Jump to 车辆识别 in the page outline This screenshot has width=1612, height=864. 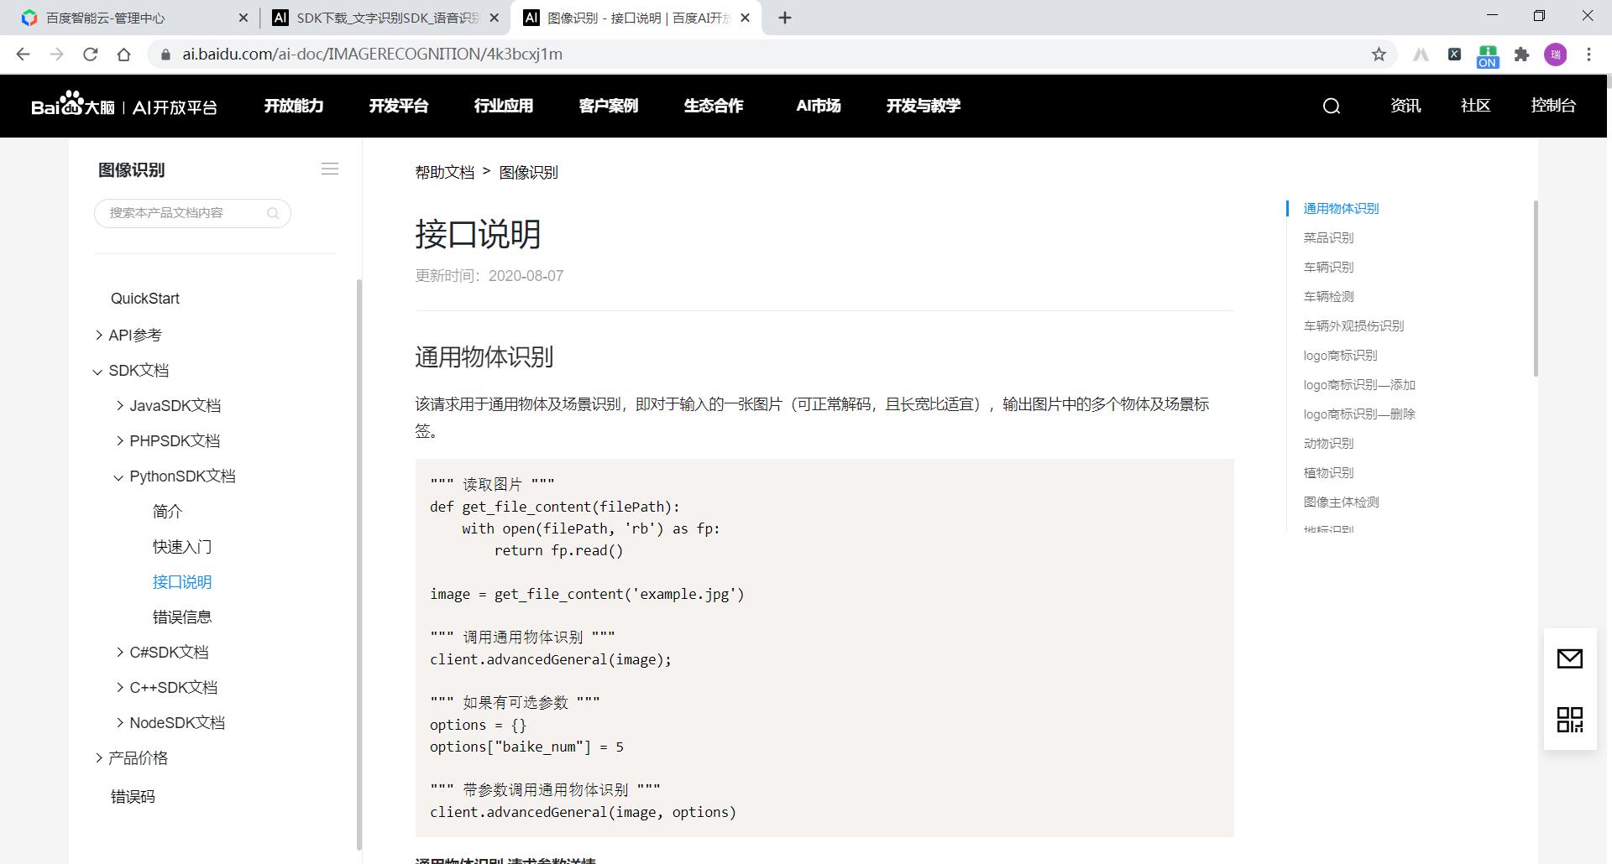1328,267
